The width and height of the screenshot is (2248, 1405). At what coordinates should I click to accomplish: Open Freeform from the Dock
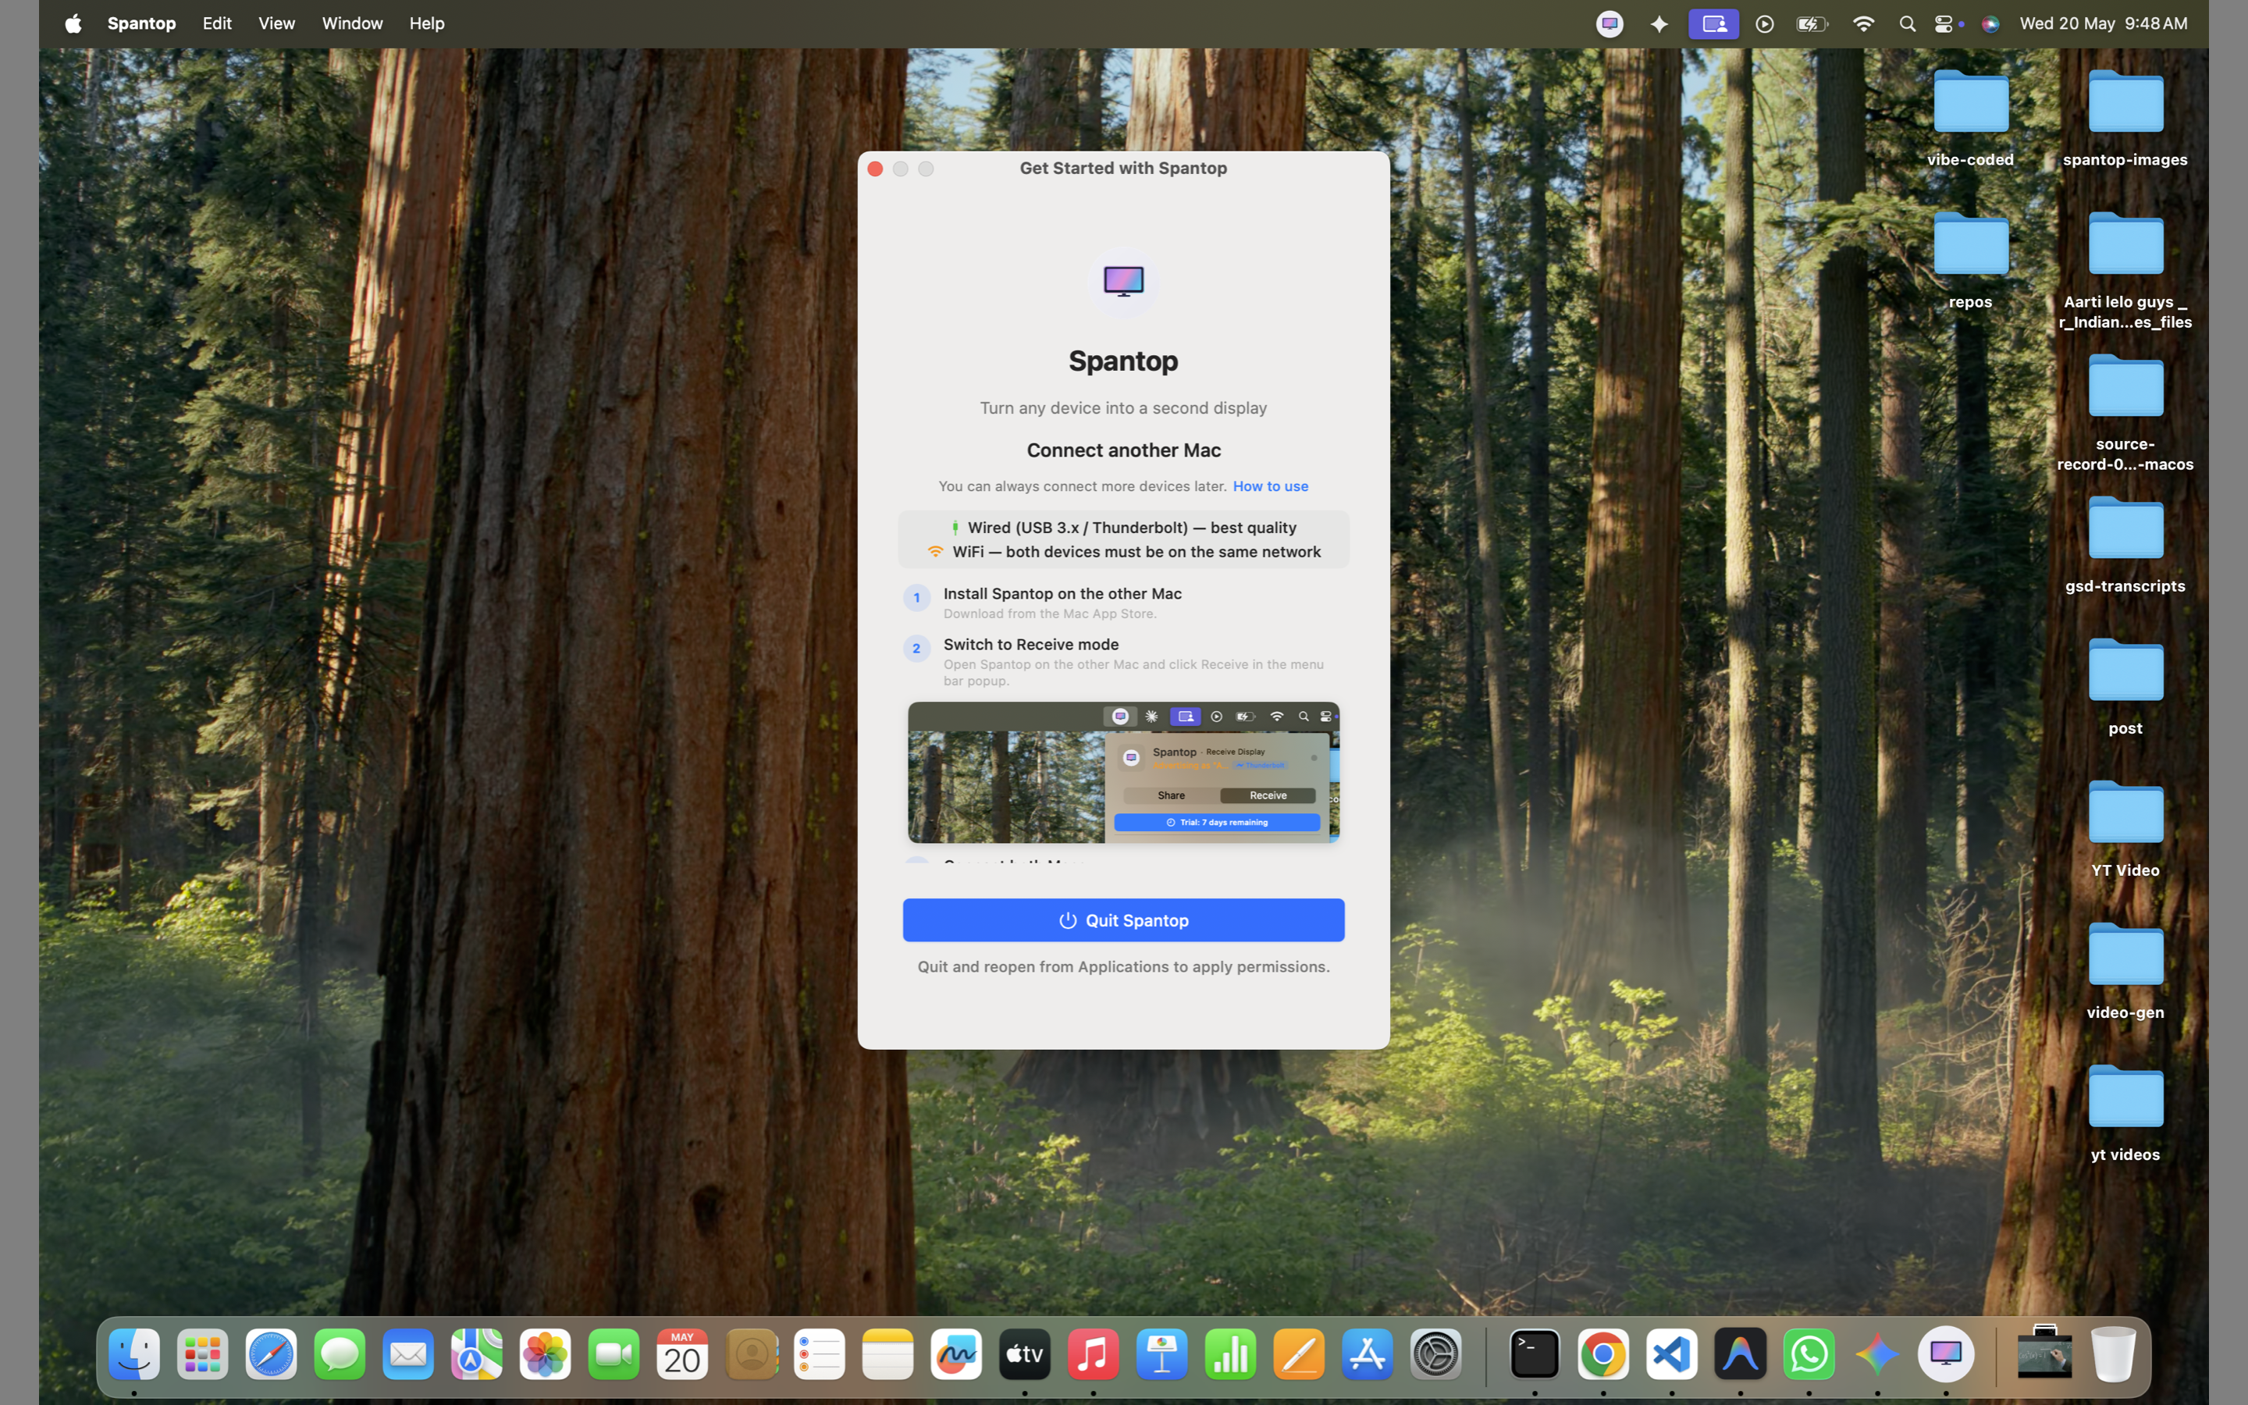[956, 1354]
